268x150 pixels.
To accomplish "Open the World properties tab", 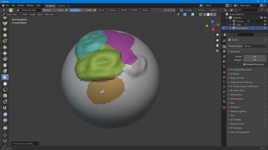I will pos(224,66).
